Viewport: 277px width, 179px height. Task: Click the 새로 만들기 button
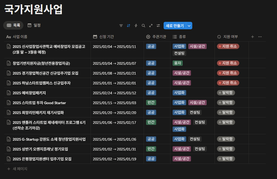click(x=175, y=26)
